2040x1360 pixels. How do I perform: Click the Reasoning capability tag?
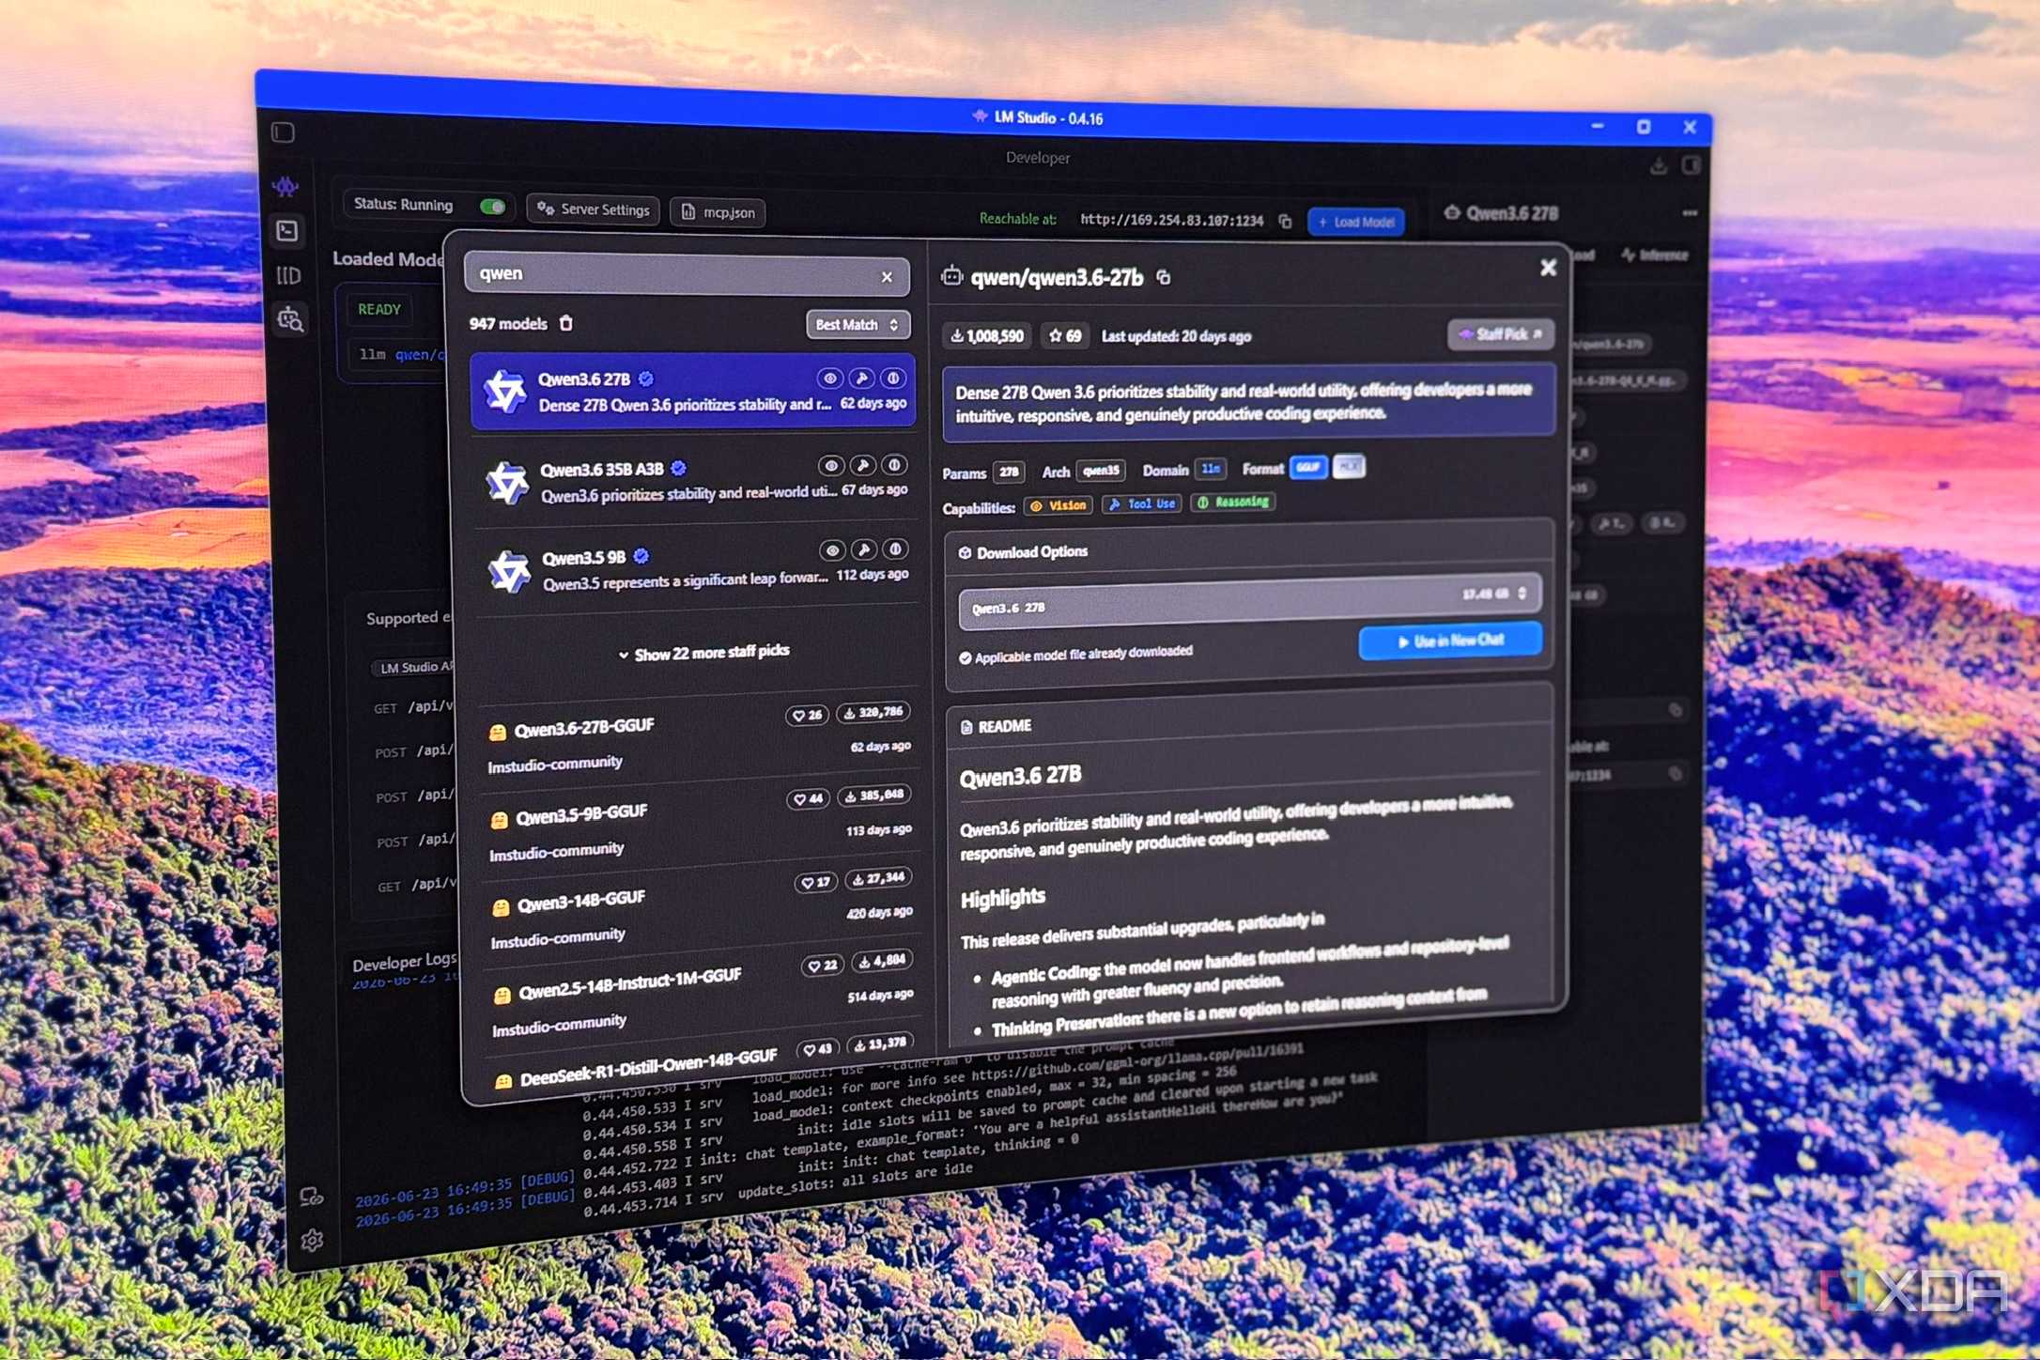tap(1234, 502)
